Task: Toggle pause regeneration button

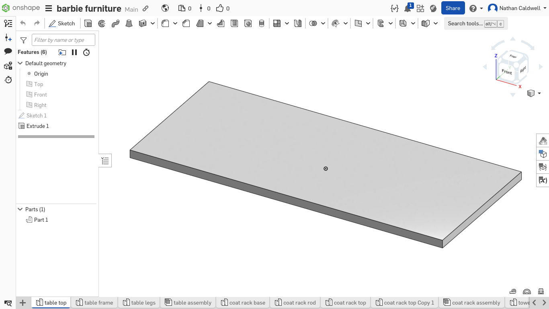Action: pos(74,52)
